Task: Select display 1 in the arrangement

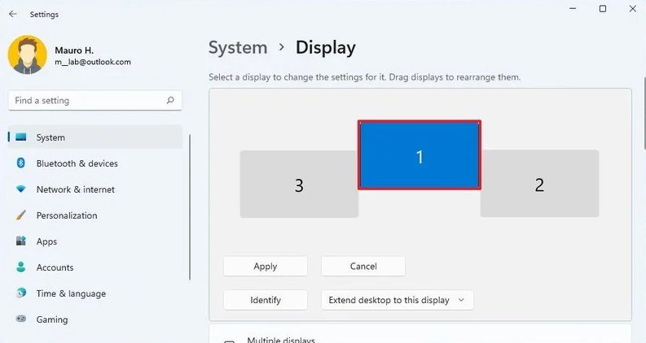Action: pyautogui.click(x=420, y=155)
